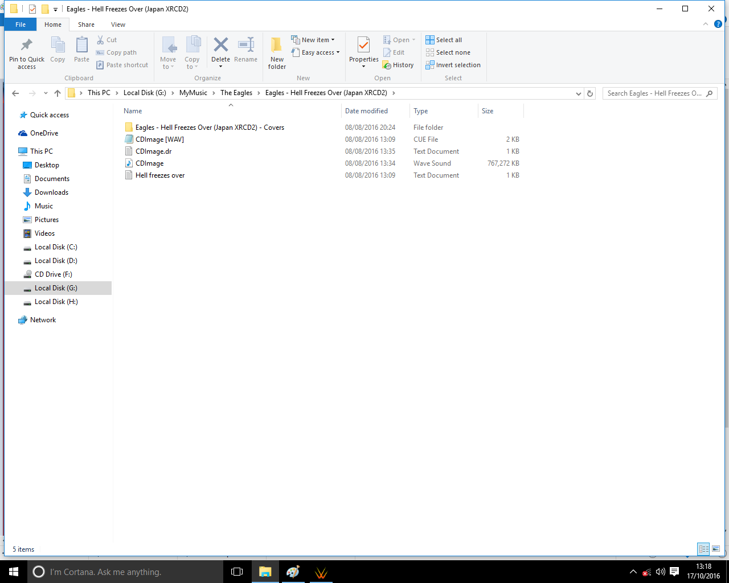Click Pin to Quick access icon
The width and height of the screenshot is (729, 583).
[26, 45]
